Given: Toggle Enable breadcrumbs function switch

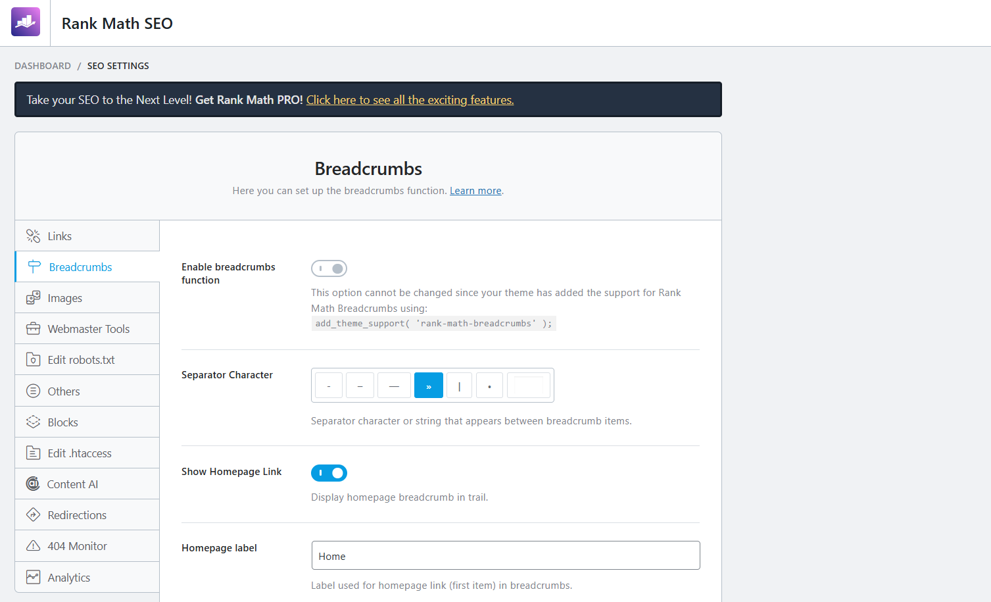Looking at the screenshot, I should click(329, 268).
